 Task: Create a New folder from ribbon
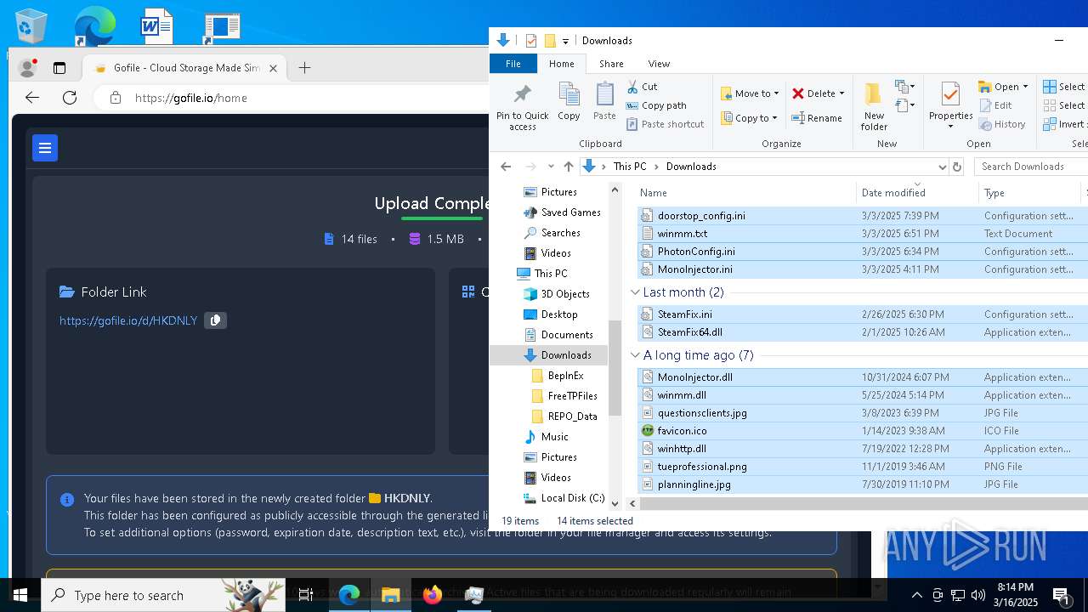point(874,107)
